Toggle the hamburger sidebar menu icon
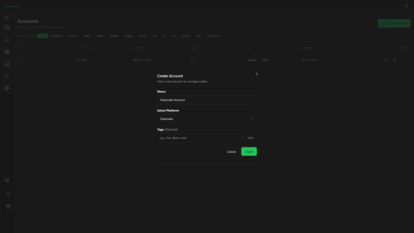Viewport: 414px width, 233px height. pos(7,18)
